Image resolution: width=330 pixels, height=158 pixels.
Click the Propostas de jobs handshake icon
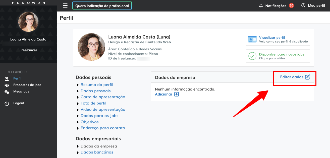point(7,85)
